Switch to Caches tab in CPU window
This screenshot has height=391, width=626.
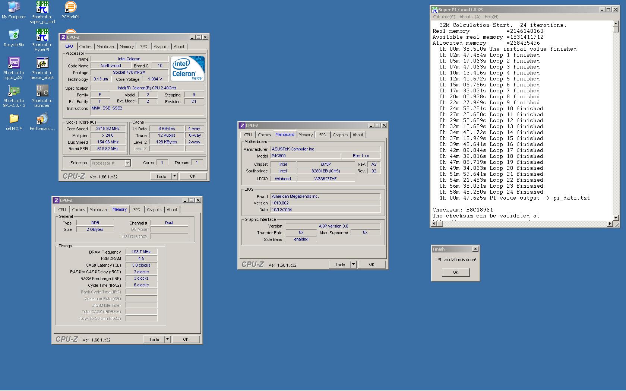85,47
